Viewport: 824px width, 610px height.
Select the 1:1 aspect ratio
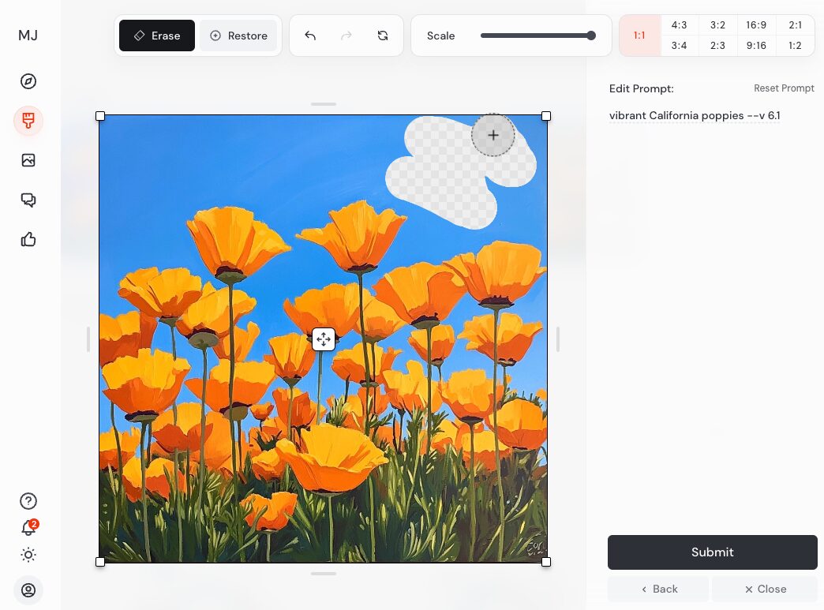[639, 36]
